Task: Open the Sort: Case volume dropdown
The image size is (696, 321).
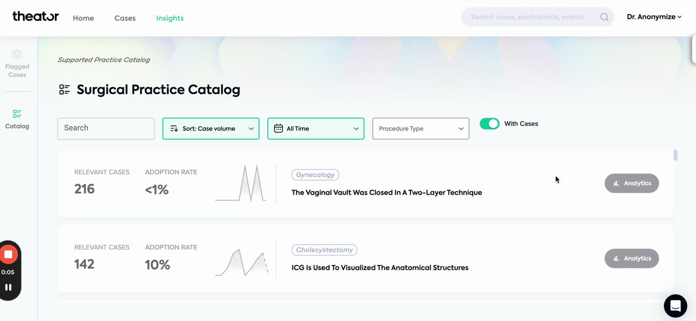Action: click(x=211, y=128)
